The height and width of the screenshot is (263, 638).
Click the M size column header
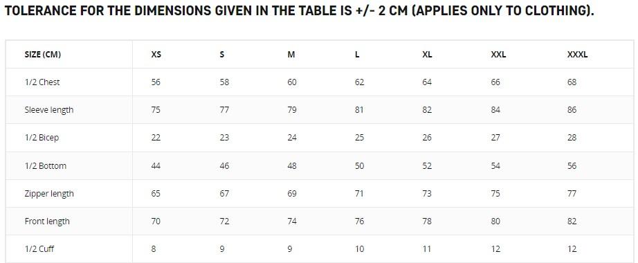tap(291, 55)
